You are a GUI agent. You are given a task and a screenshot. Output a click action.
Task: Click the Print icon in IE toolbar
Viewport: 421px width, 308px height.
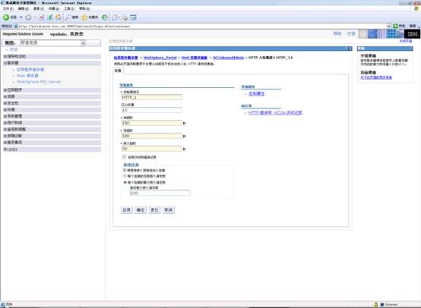(x=125, y=17)
